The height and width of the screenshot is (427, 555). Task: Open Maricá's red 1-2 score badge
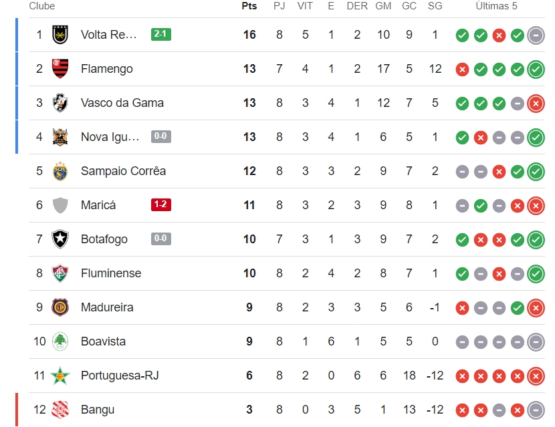(x=161, y=204)
